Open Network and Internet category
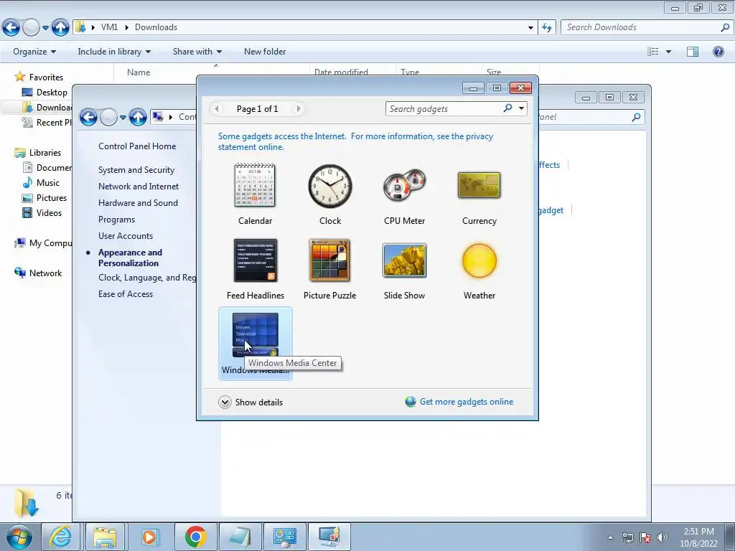 (x=139, y=186)
